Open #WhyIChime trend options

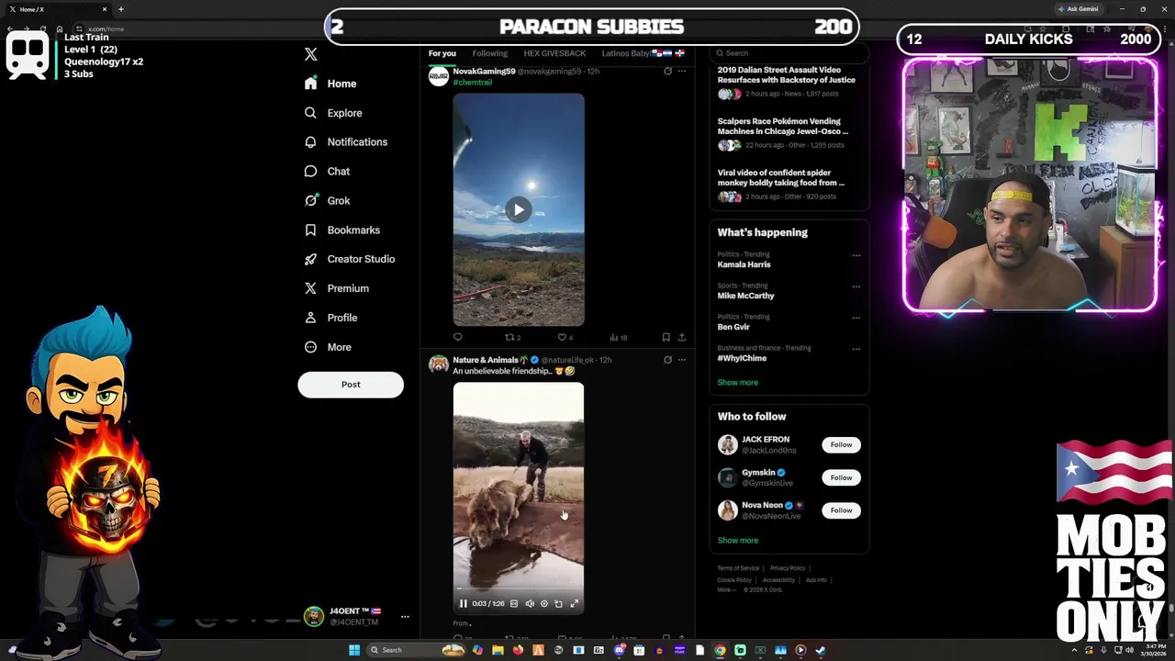[856, 349]
